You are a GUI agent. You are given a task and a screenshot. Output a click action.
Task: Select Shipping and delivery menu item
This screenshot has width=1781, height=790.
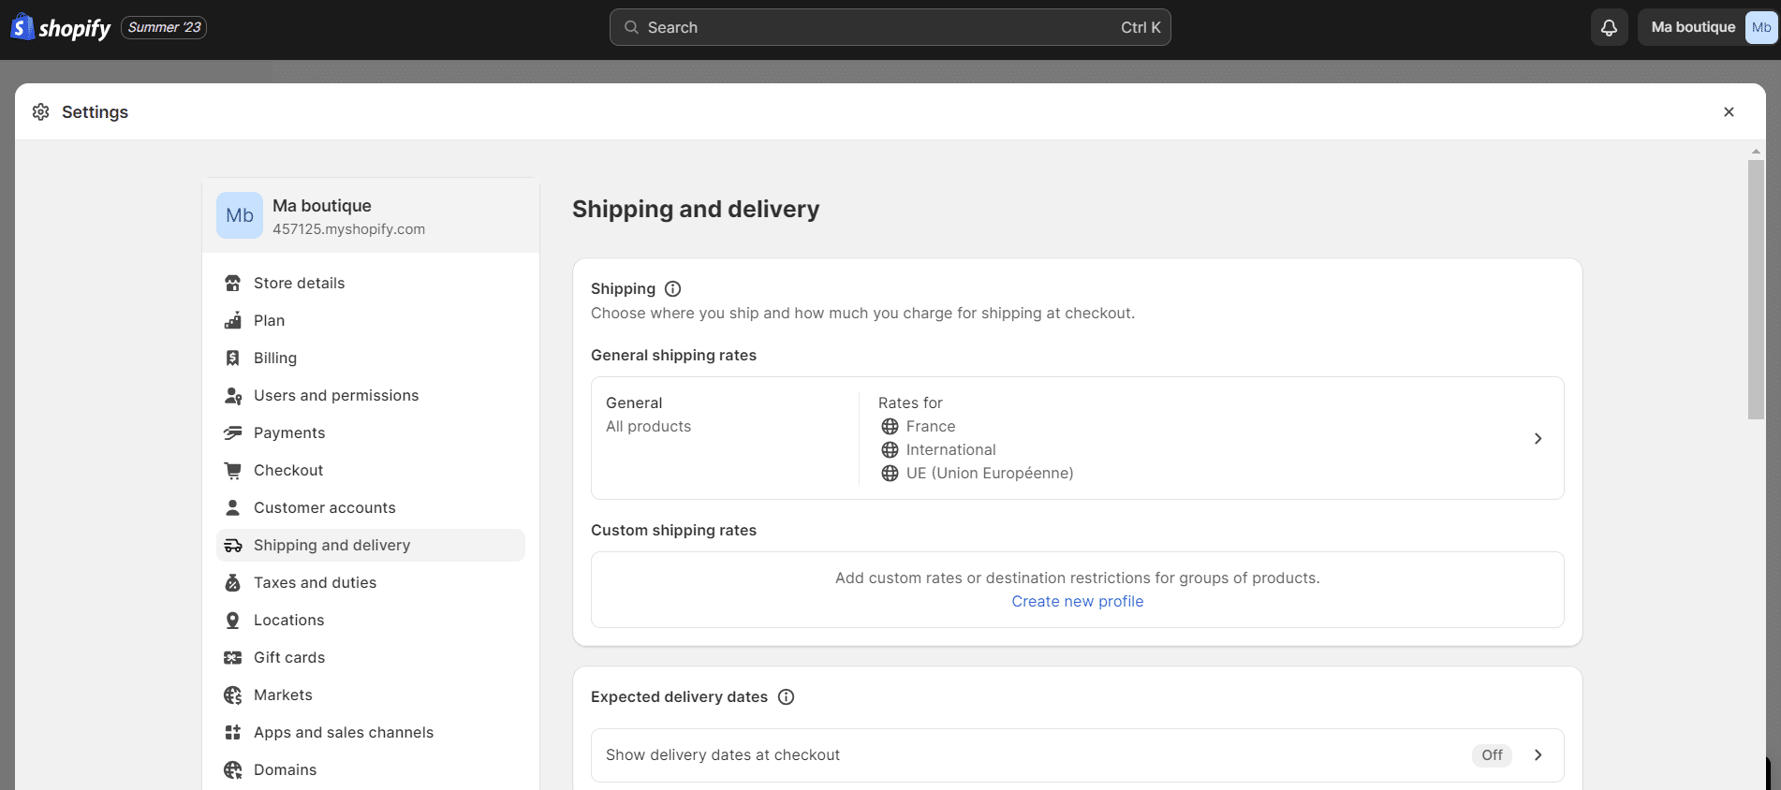pyautogui.click(x=371, y=545)
